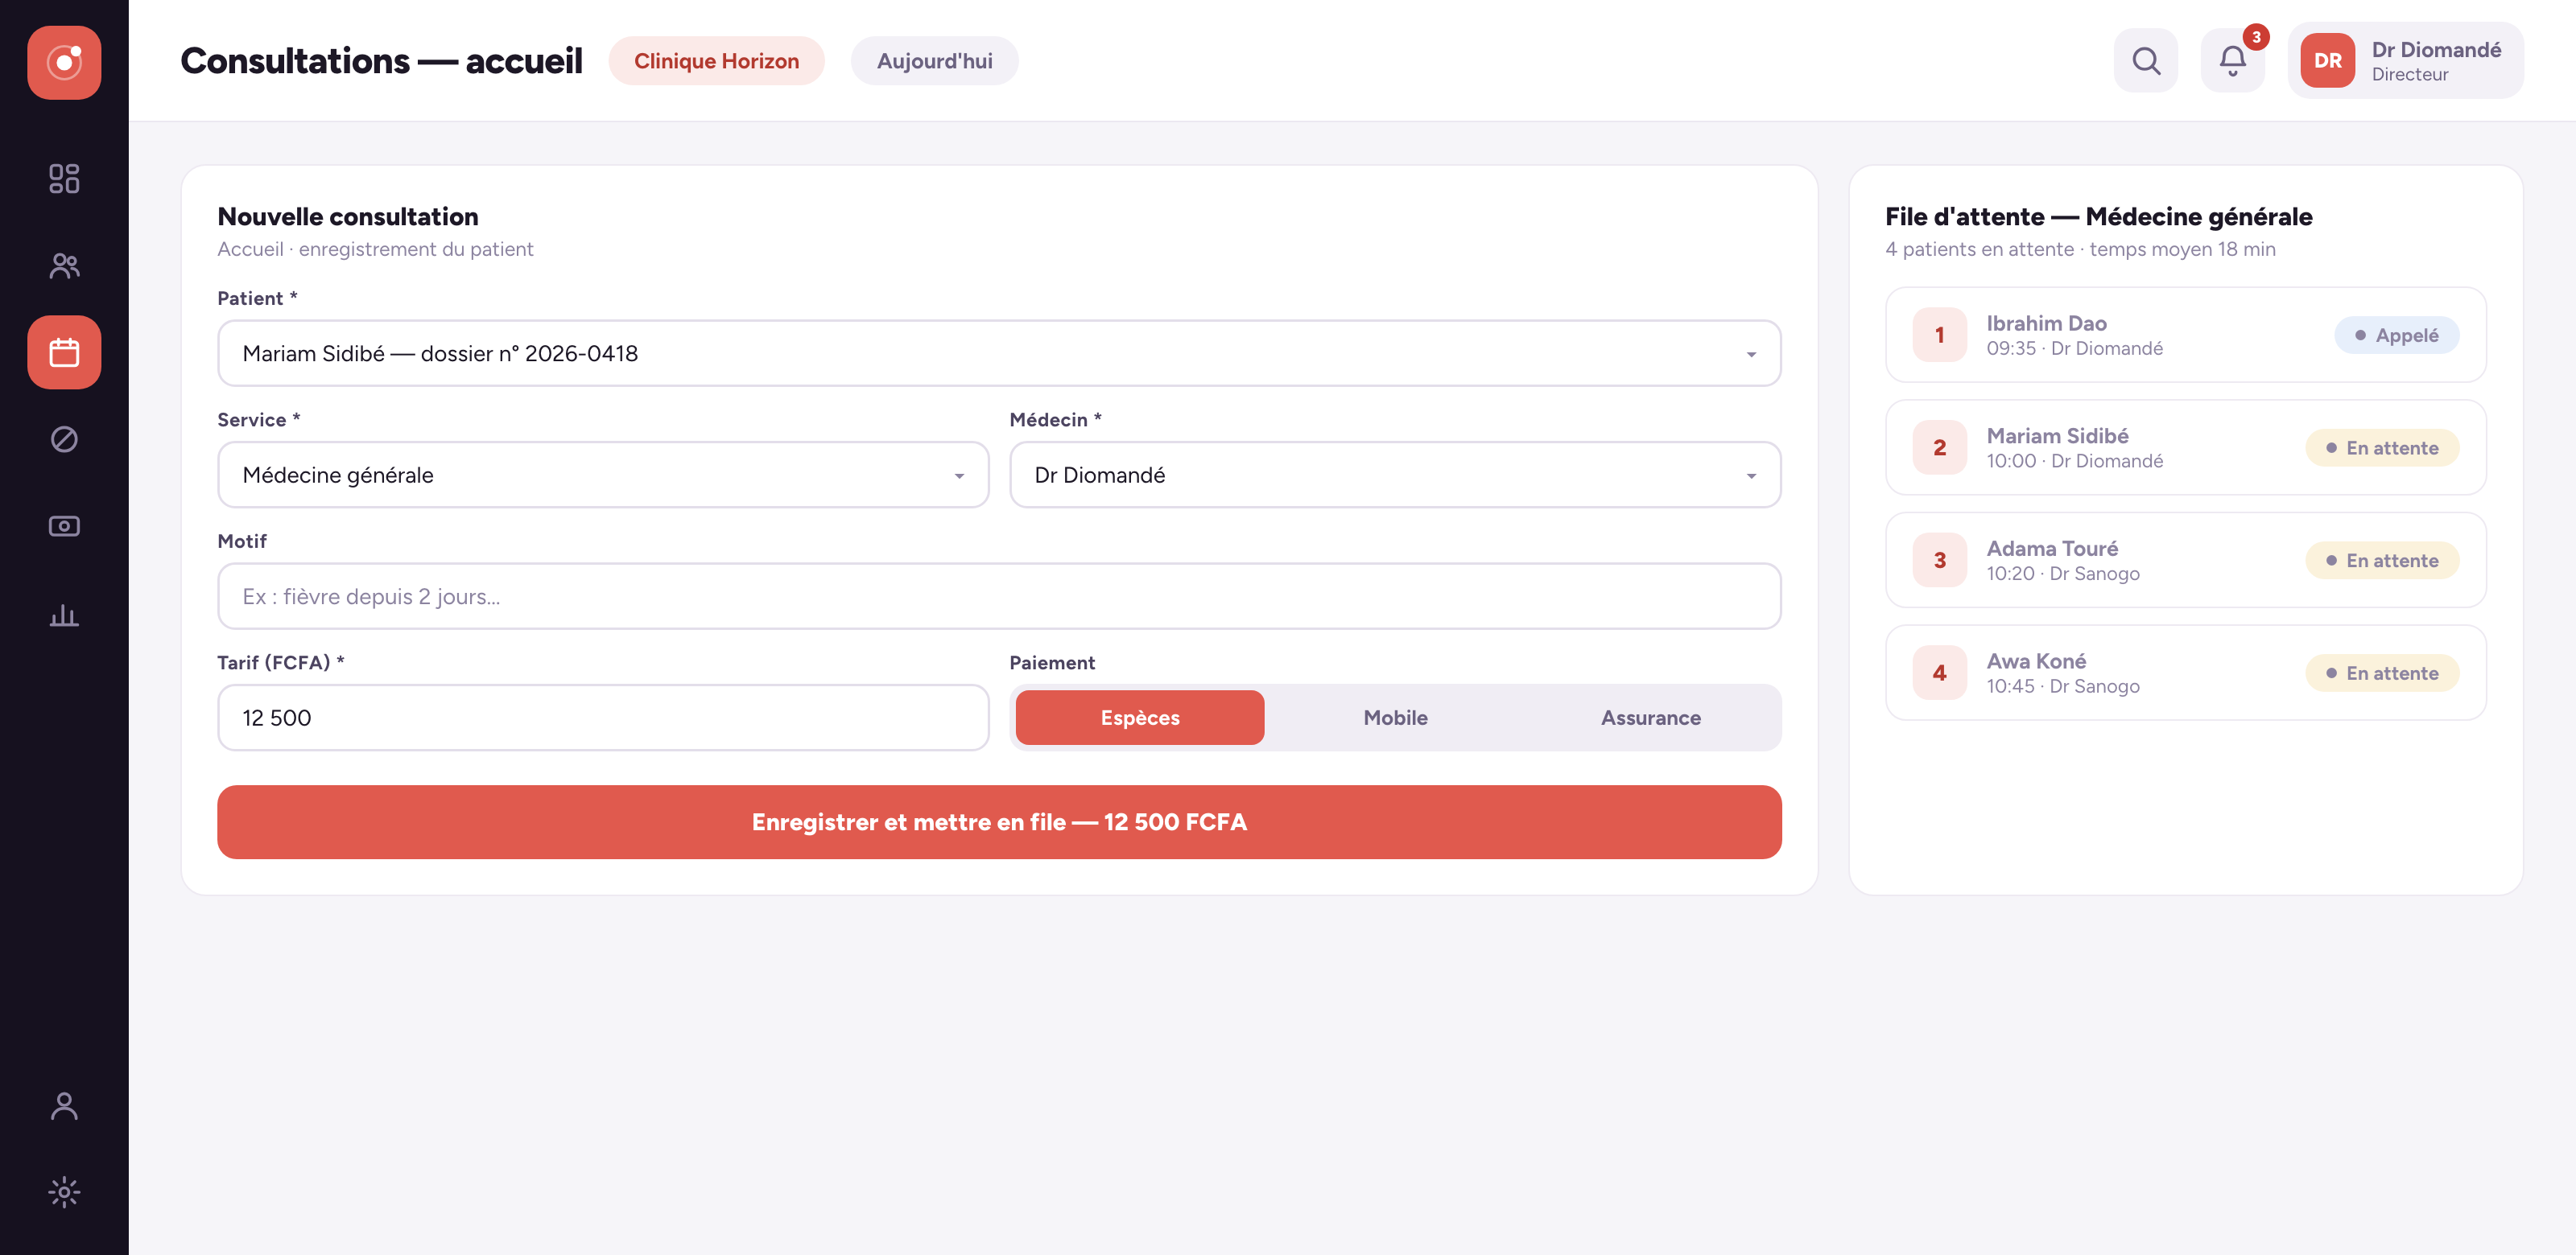Image resolution: width=2576 pixels, height=1255 pixels.
Task: Click '09:35 · Dr Diomandé' text
Action: 2075,348
